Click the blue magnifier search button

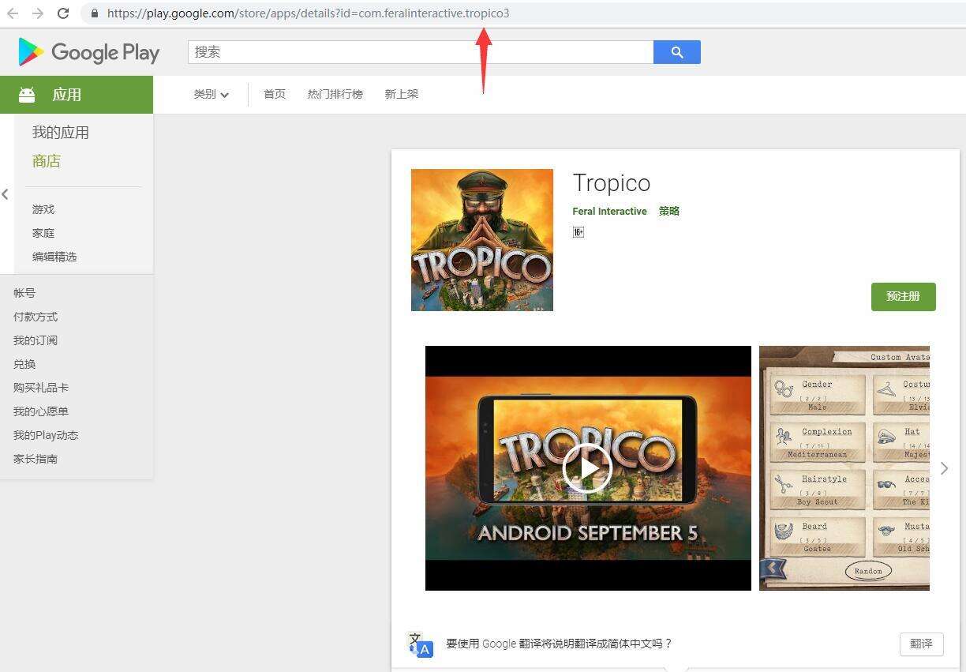(x=677, y=52)
